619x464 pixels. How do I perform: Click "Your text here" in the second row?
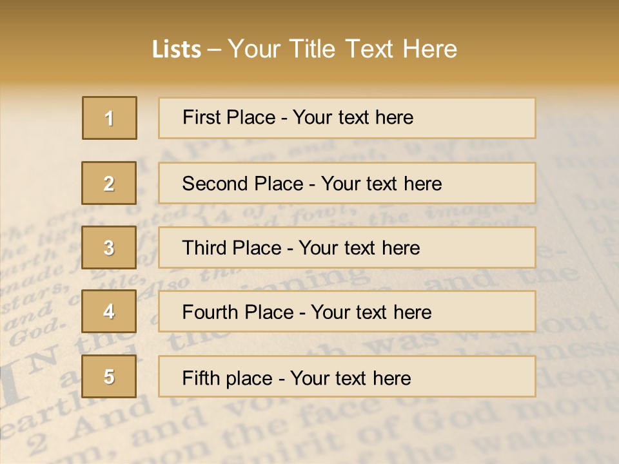381,184
